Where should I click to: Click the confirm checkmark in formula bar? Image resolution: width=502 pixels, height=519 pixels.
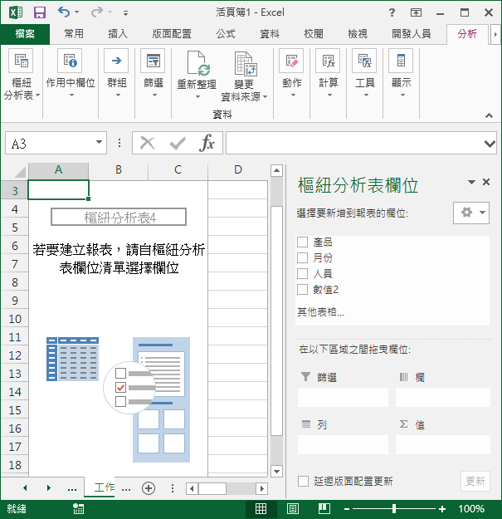coord(178,144)
